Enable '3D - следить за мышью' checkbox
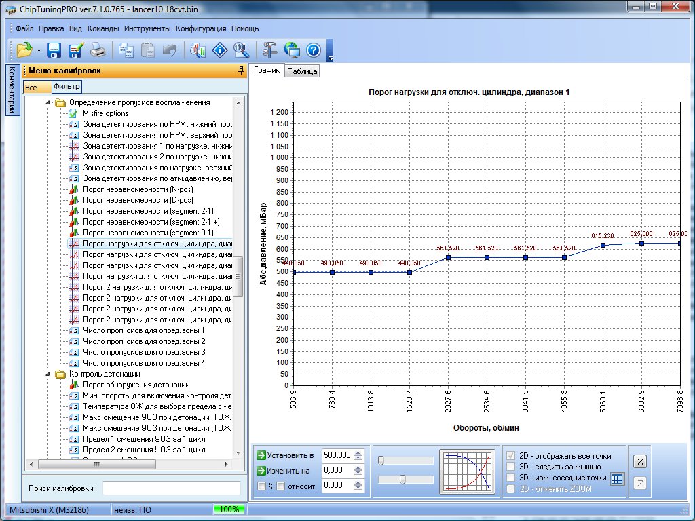The width and height of the screenshot is (695, 521). [x=511, y=467]
